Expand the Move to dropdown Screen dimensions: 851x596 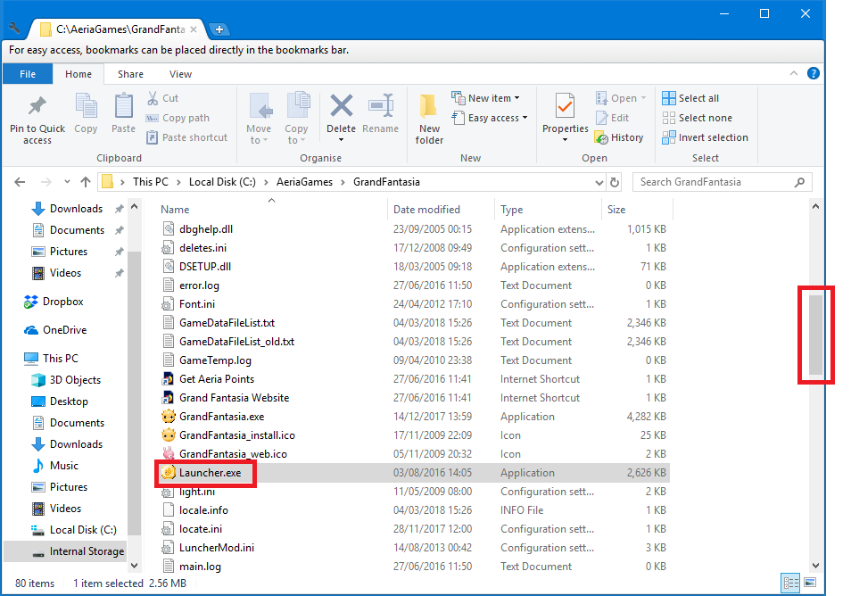pyautogui.click(x=259, y=114)
